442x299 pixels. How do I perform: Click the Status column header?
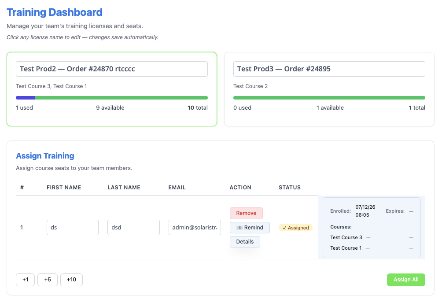click(290, 188)
